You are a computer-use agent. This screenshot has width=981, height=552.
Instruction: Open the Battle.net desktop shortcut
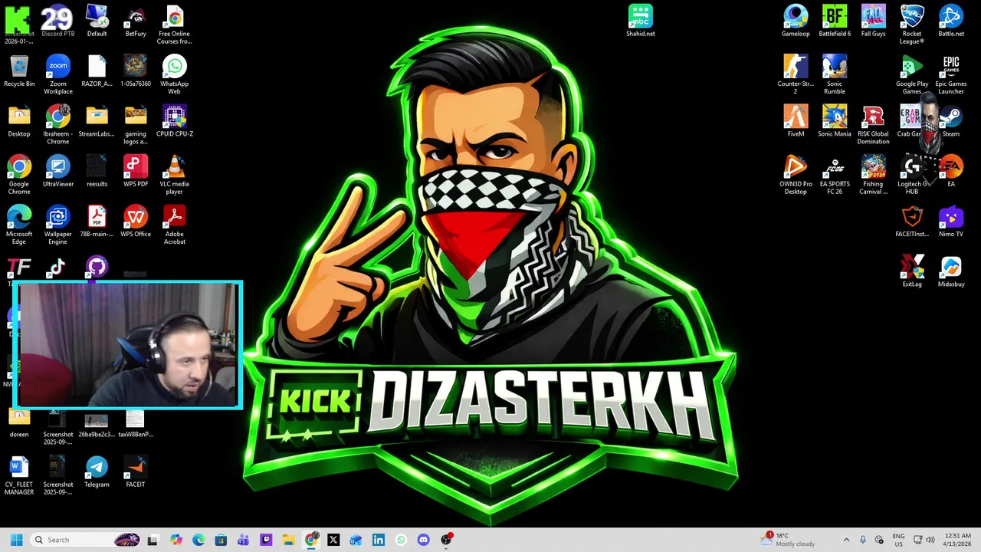pyautogui.click(x=951, y=21)
